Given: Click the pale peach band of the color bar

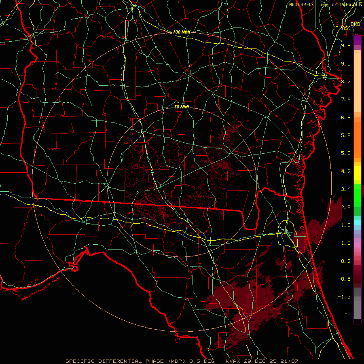Looking at the screenshot, I should click(357, 83).
